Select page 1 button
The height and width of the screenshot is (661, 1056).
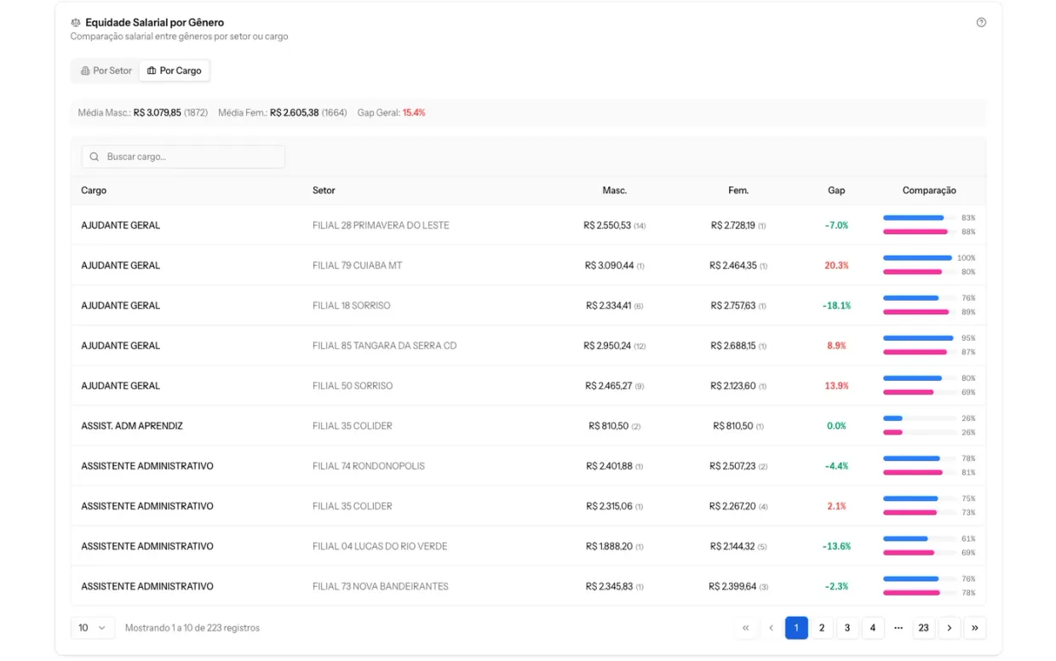(x=796, y=628)
